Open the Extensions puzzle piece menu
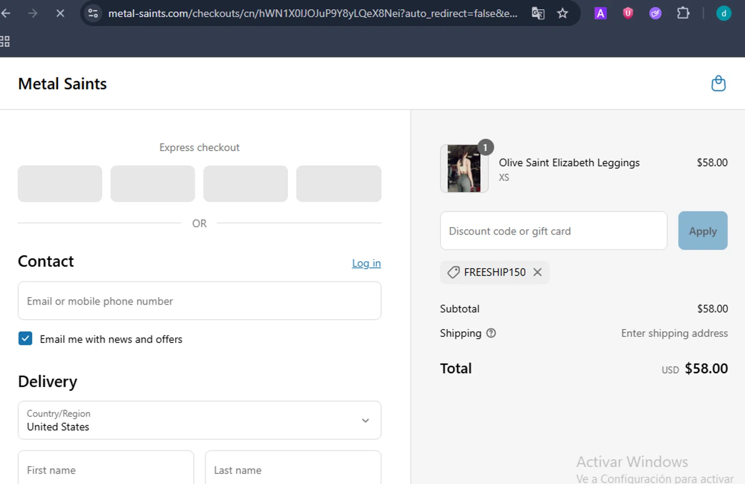745x484 pixels. point(683,13)
